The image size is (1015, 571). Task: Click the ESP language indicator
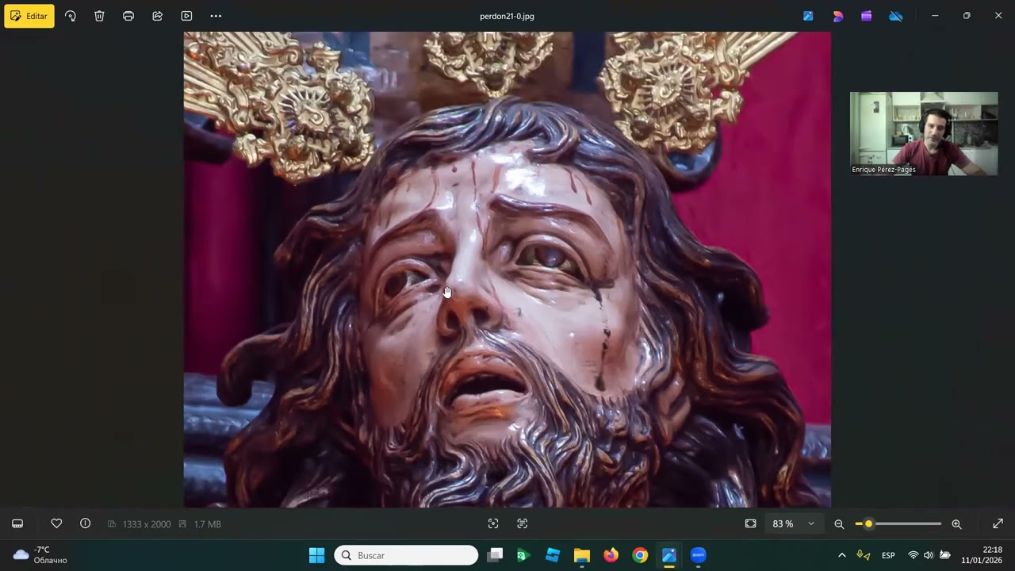point(888,555)
